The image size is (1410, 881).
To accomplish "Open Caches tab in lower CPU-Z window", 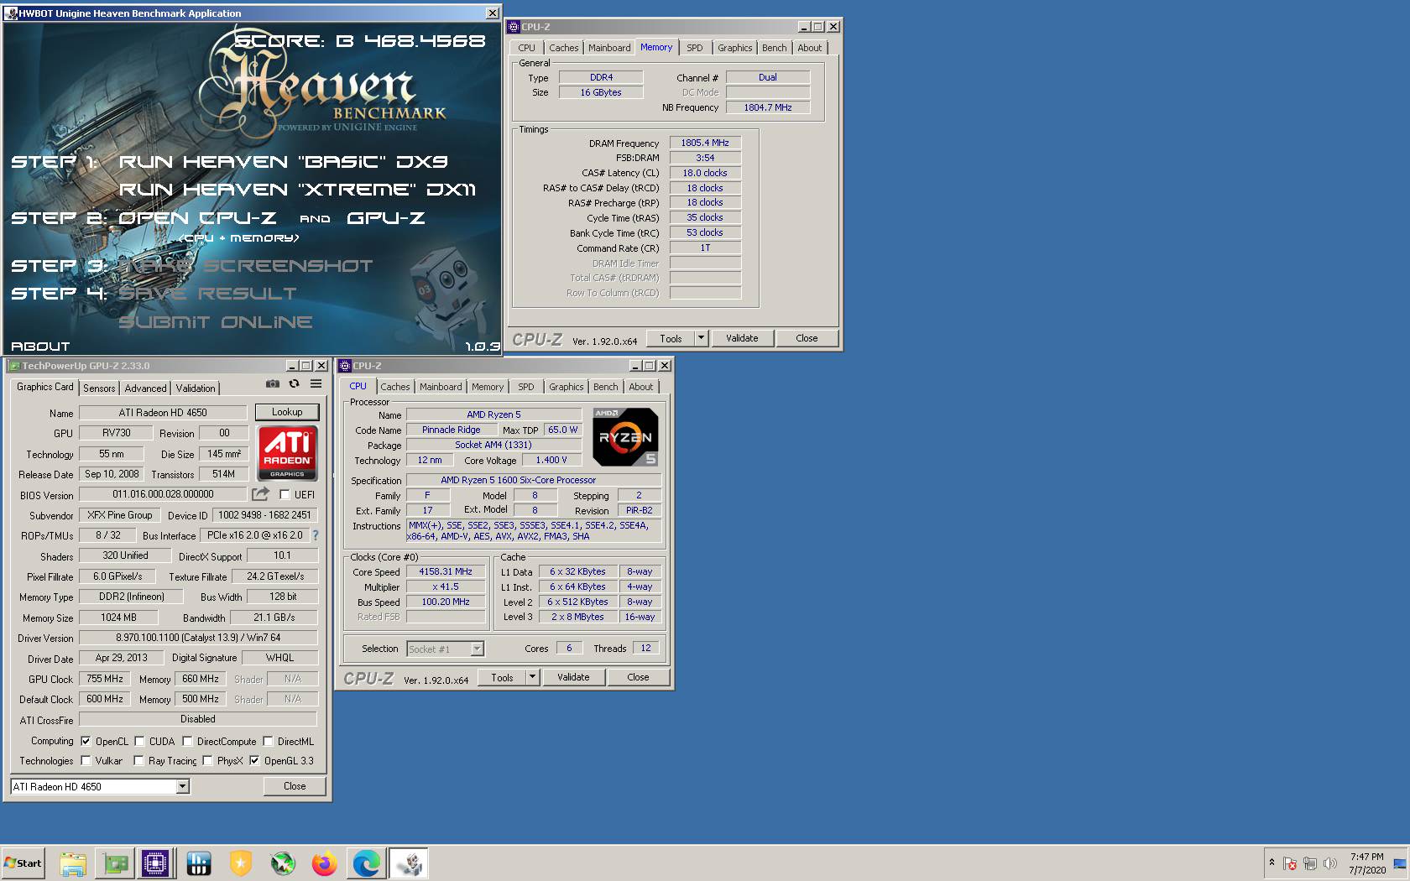I will point(395,387).
